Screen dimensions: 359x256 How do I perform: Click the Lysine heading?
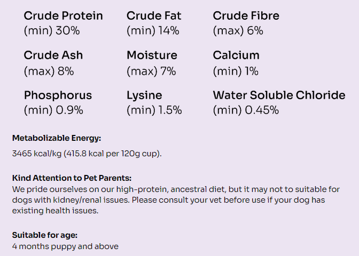pos(144,95)
